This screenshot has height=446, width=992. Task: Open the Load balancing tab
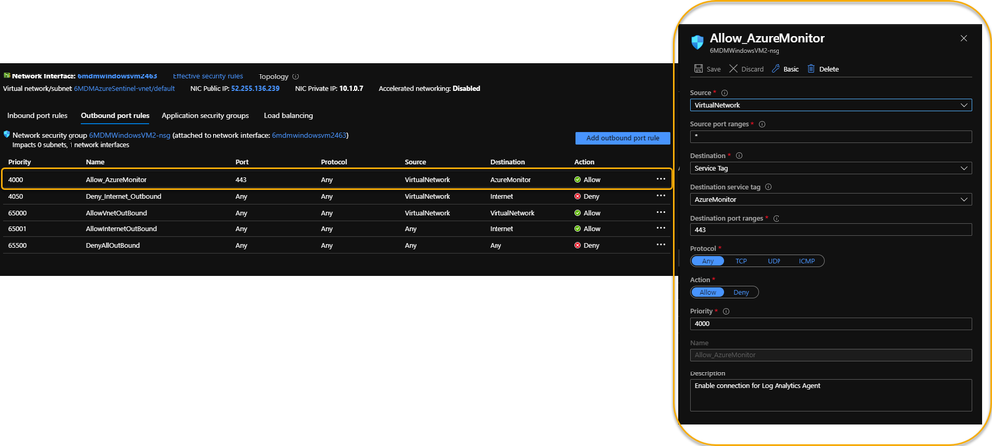pos(288,116)
